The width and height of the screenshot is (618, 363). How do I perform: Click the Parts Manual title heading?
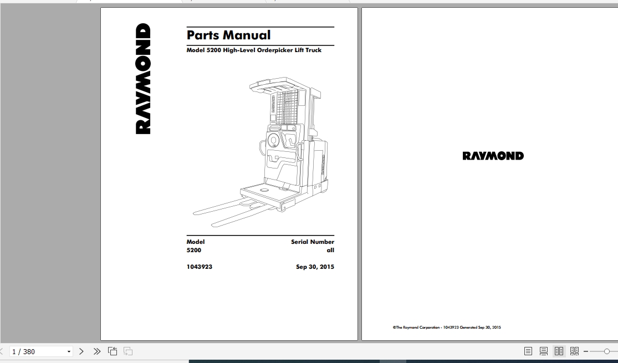228,35
